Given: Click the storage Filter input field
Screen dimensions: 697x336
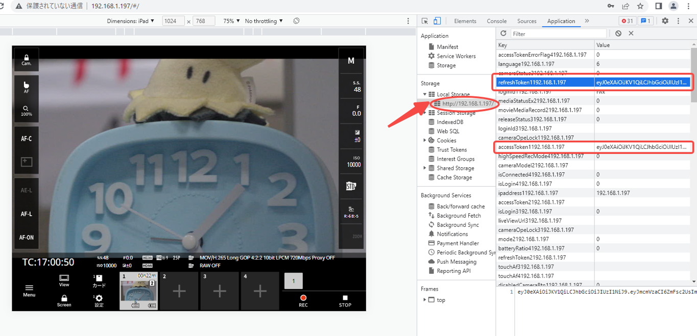Looking at the screenshot, I should coord(559,34).
